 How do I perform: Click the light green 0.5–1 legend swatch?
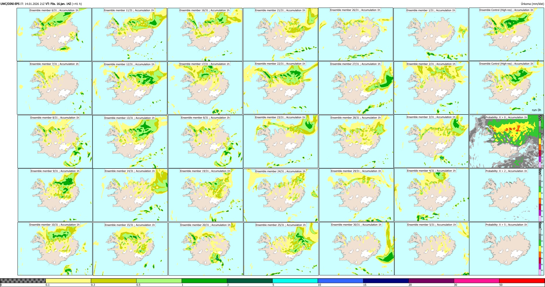pyautogui.click(x=159, y=281)
